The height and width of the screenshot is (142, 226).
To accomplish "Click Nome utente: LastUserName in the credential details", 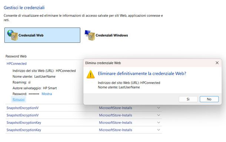I will pyautogui.click(x=34, y=77).
